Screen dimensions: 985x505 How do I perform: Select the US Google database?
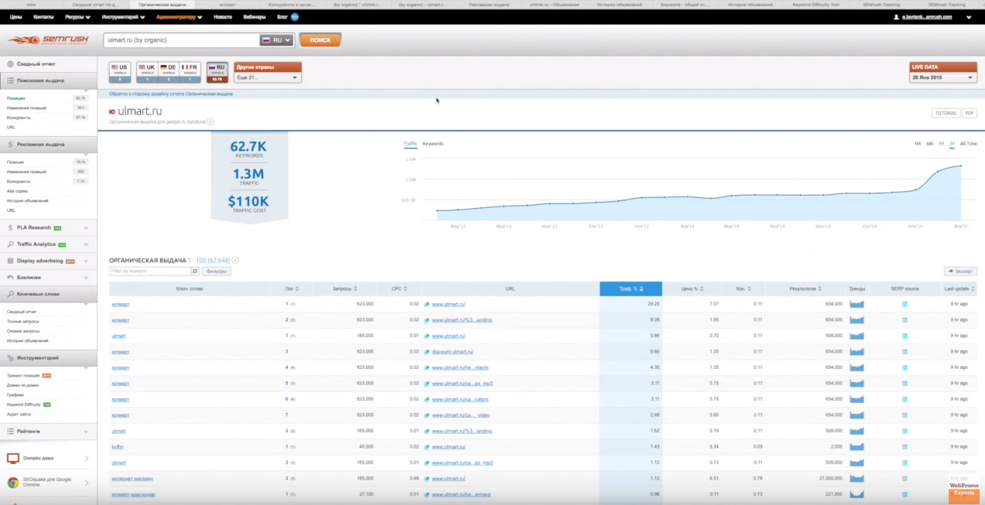click(x=120, y=73)
